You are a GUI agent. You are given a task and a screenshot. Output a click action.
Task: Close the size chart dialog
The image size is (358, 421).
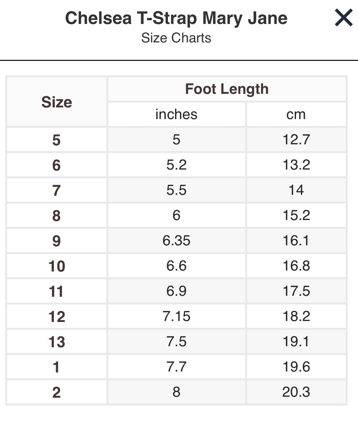point(343,18)
